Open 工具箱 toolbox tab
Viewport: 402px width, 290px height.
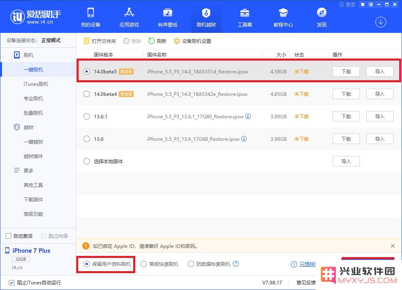click(x=245, y=17)
